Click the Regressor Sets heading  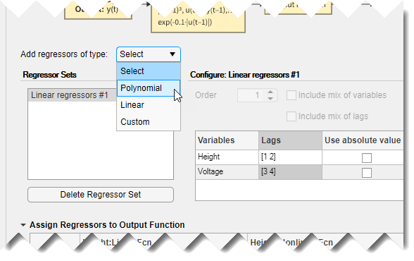point(49,75)
